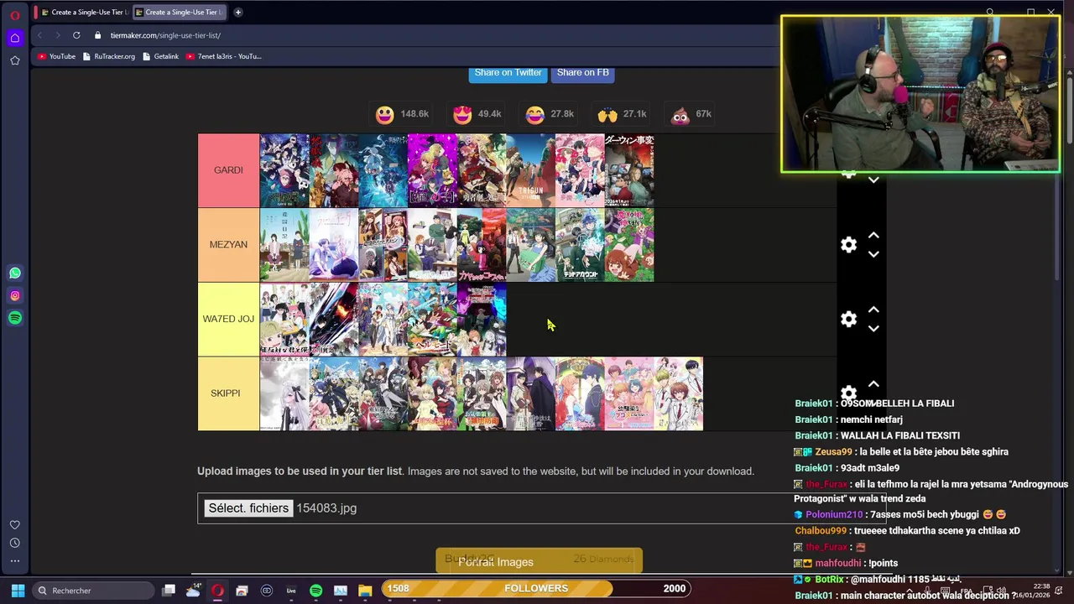The image size is (1074, 604).
Task: Click the raised hands reaction emoji
Action: (607, 115)
